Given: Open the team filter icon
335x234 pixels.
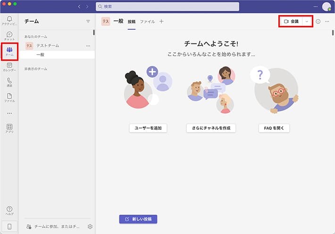Looking at the screenshot, I should [x=88, y=21].
